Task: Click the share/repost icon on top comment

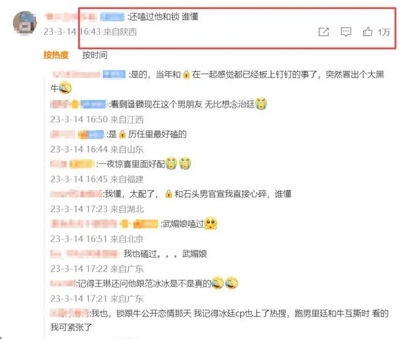Action: (x=324, y=32)
